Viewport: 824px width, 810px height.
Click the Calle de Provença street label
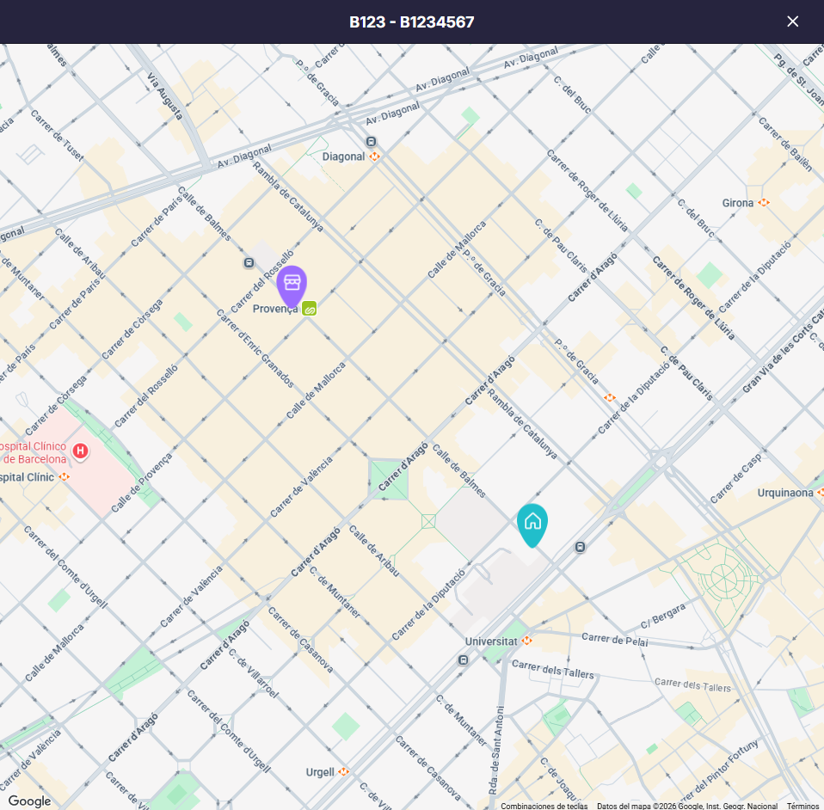(x=141, y=483)
